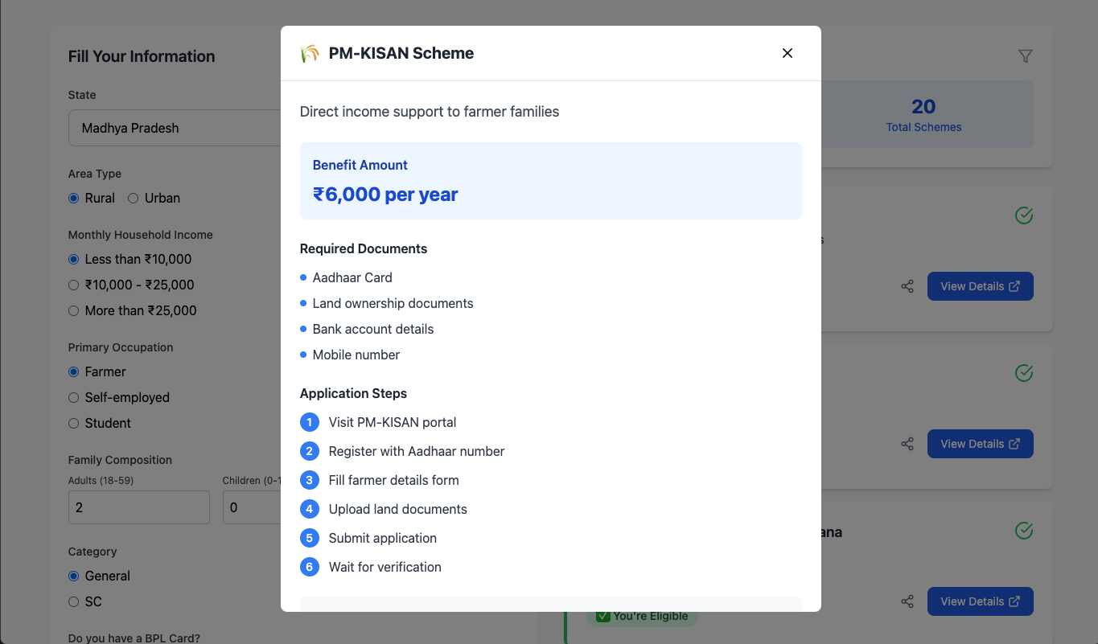This screenshot has height=644, width=1098.
Task: Click View Details on second scheme card
Action: click(980, 444)
